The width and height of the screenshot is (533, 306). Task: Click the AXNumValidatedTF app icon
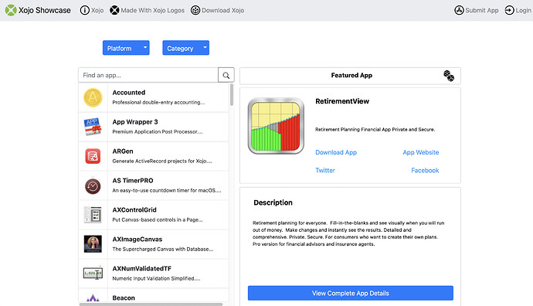click(93, 273)
